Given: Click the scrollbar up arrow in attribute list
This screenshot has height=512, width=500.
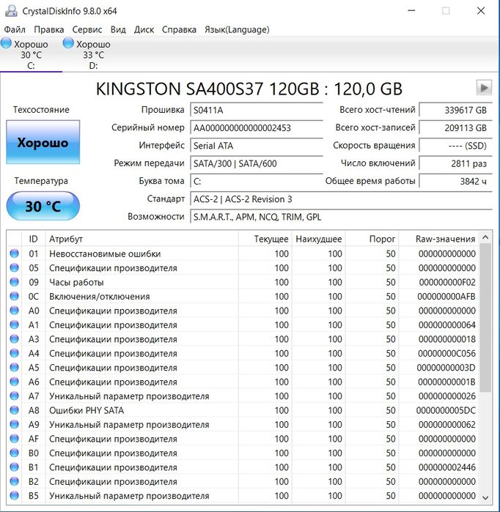Looking at the screenshot, I should (485, 237).
